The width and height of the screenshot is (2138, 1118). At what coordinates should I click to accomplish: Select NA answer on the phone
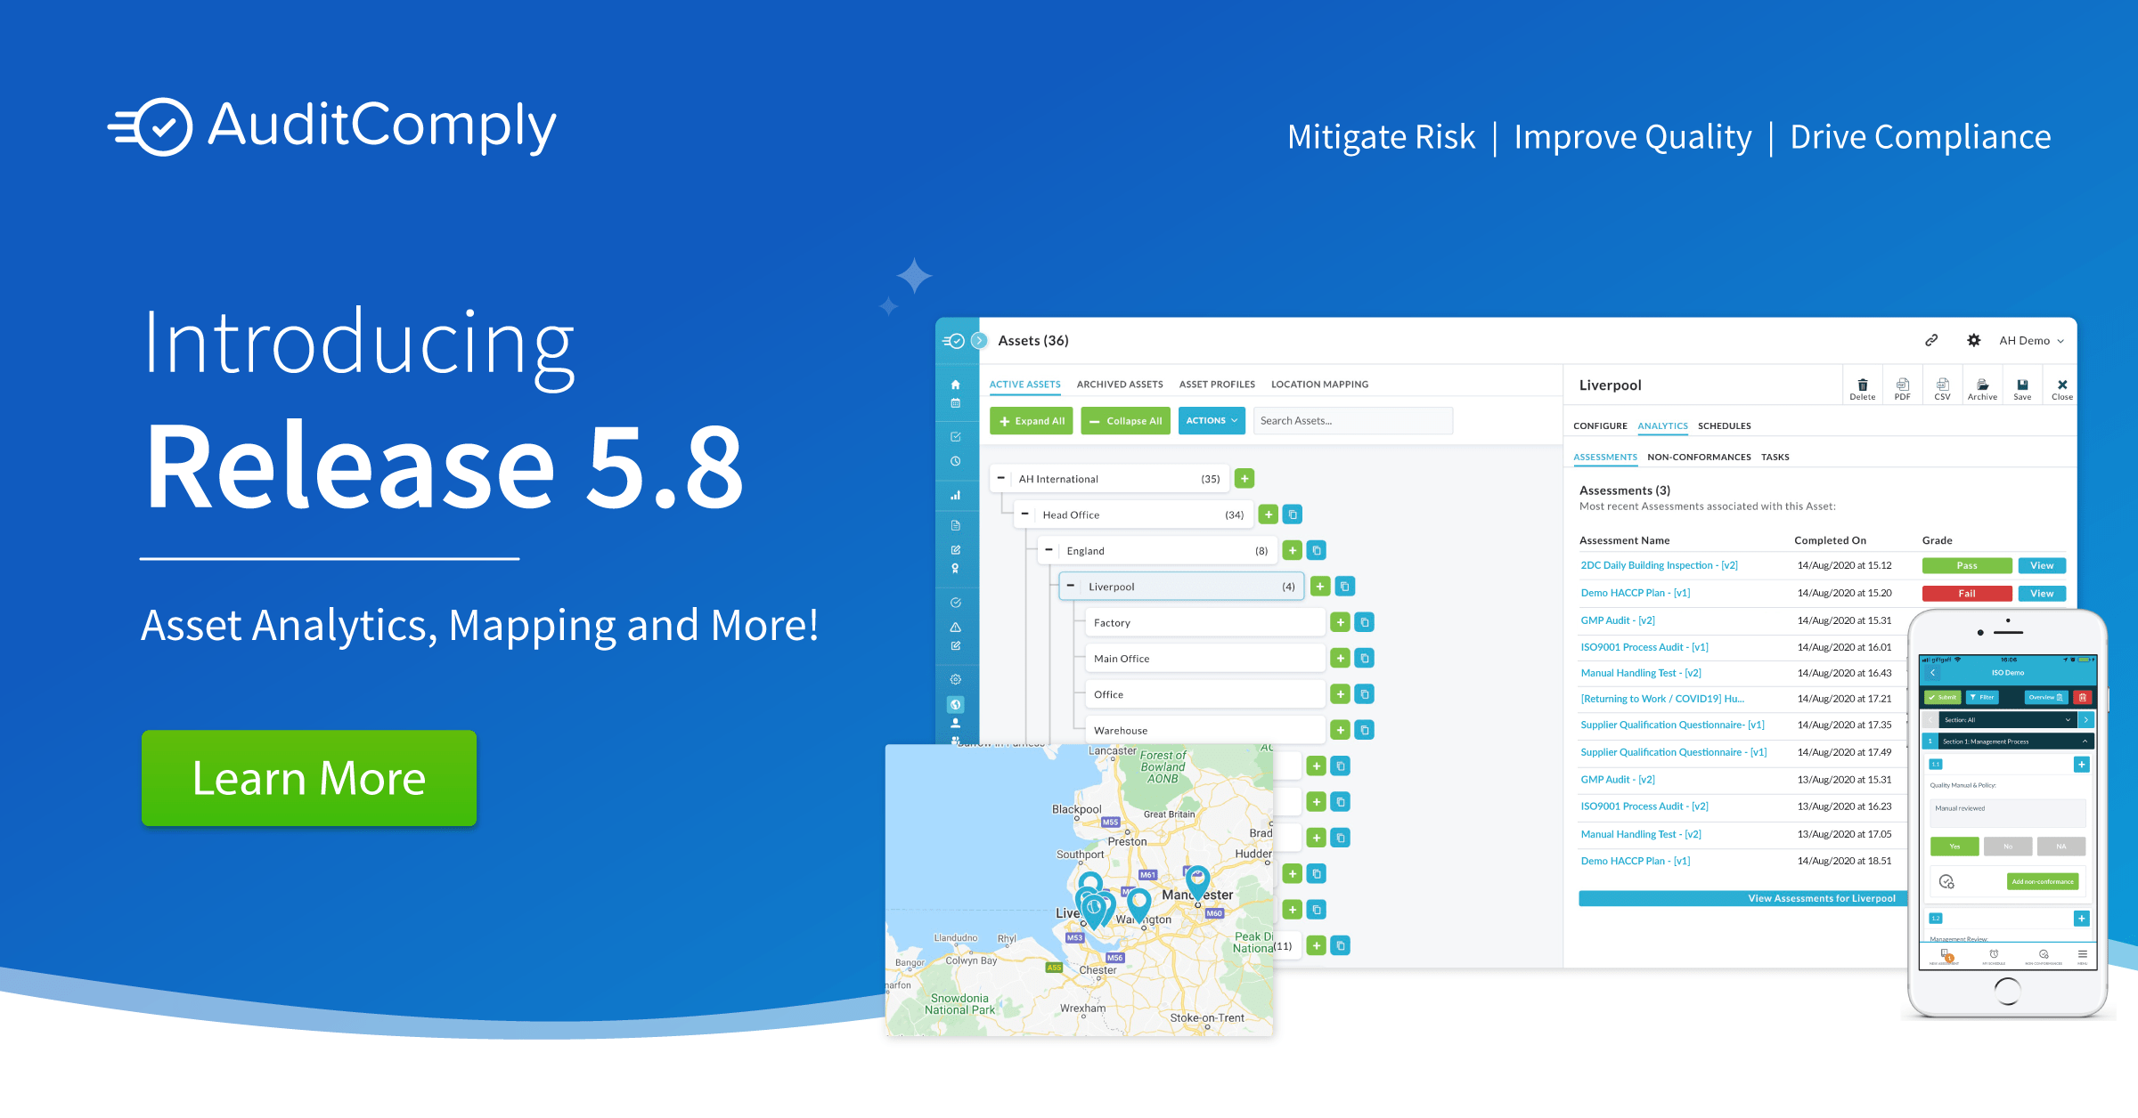point(2061,847)
